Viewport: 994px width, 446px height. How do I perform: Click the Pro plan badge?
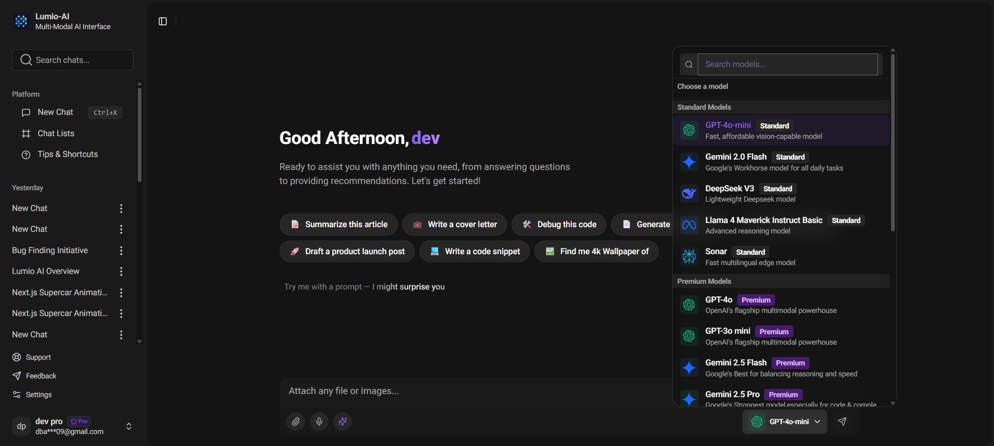coord(79,421)
